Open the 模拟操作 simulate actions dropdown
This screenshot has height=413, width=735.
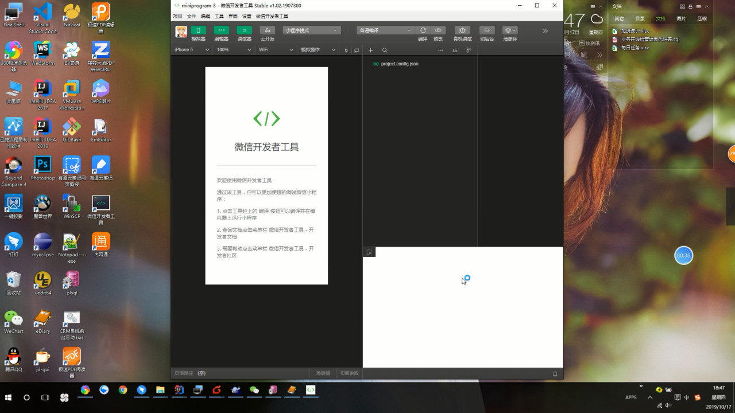pyautogui.click(x=318, y=50)
